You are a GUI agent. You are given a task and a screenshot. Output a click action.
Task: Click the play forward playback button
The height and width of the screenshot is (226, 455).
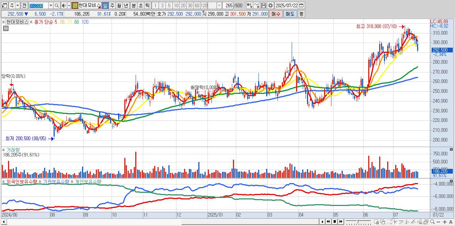click(322, 222)
